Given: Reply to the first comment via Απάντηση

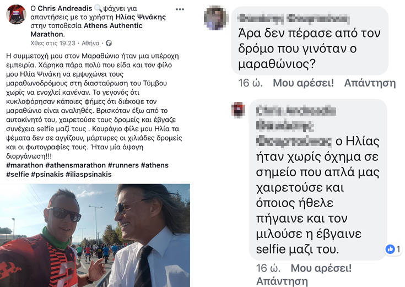Looking at the screenshot, I should (370, 83).
